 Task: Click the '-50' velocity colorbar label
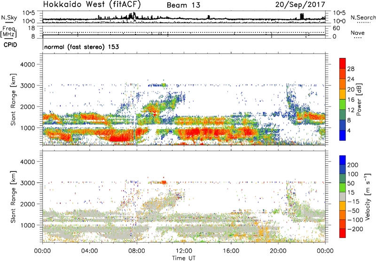(353, 211)
